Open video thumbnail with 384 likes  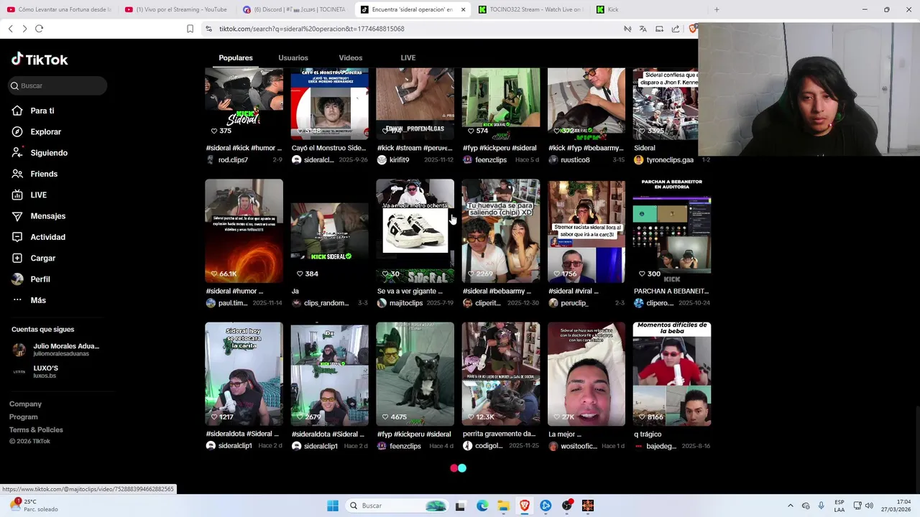point(329,230)
